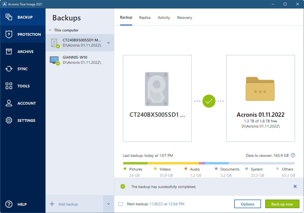This screenshot has height=213, width=304.
Task: Open the Add backup dropdown arrow
Action: click(x=109, y=204)
